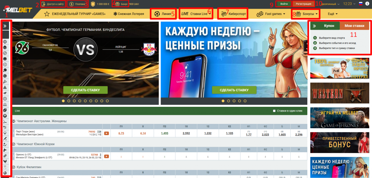Viewport: 372px width, 178px height.
Task: Expand the Ещё dropdown menu
Action: coord(333,14)
